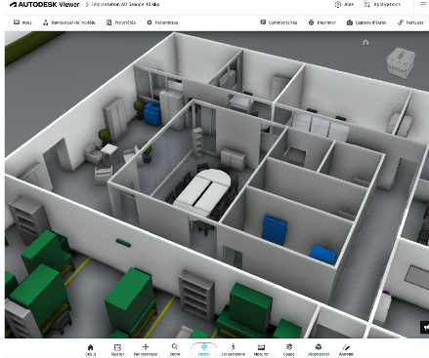Screen dimensions: 429x358
Task: Activate the Zoom tool
Action: [x=175, y=350]
